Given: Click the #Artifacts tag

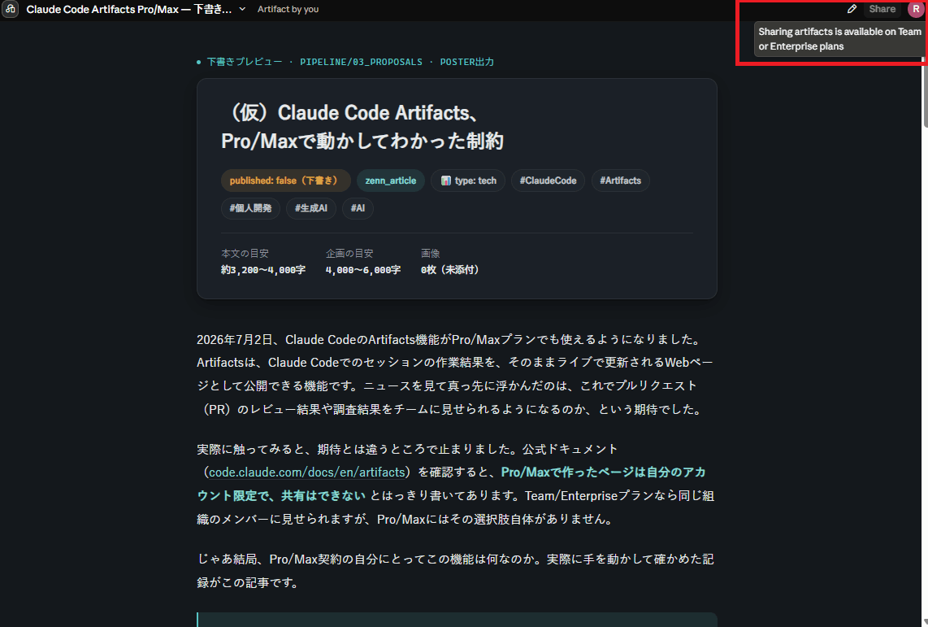Looking at the screenshot, I should point(620,181).
